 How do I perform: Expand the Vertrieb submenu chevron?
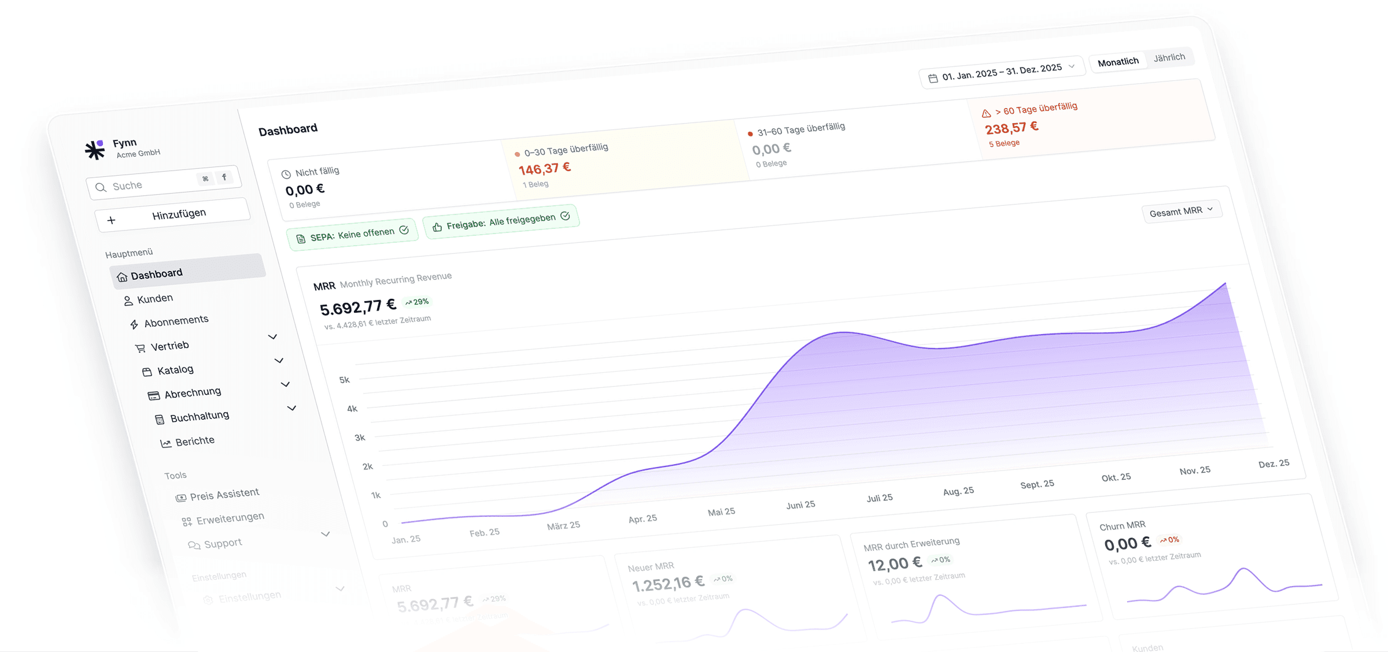(272, 336)
